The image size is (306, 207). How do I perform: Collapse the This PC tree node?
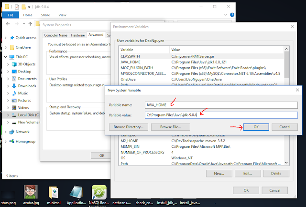point(5,57)
